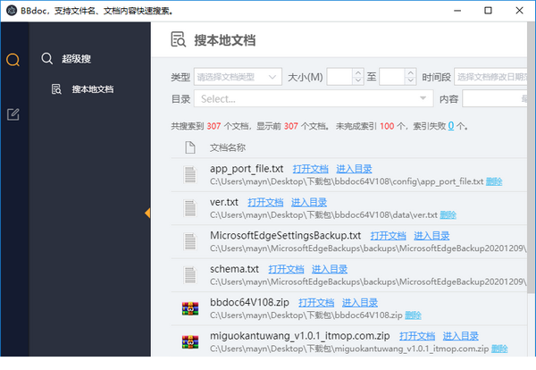Decrease the minimum size with the down arrow
Viewport: 536px width, 370px height.
(x=358, y=80)
